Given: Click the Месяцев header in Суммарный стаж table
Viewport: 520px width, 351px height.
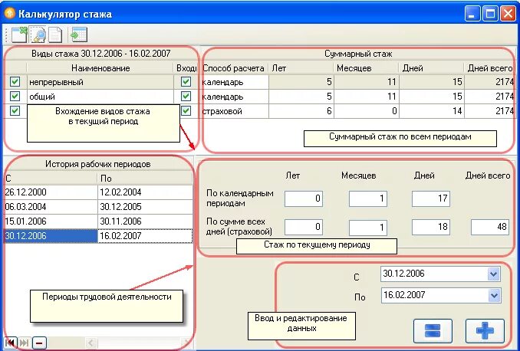Looking at the screenshot, I should [x=366, y=68].
